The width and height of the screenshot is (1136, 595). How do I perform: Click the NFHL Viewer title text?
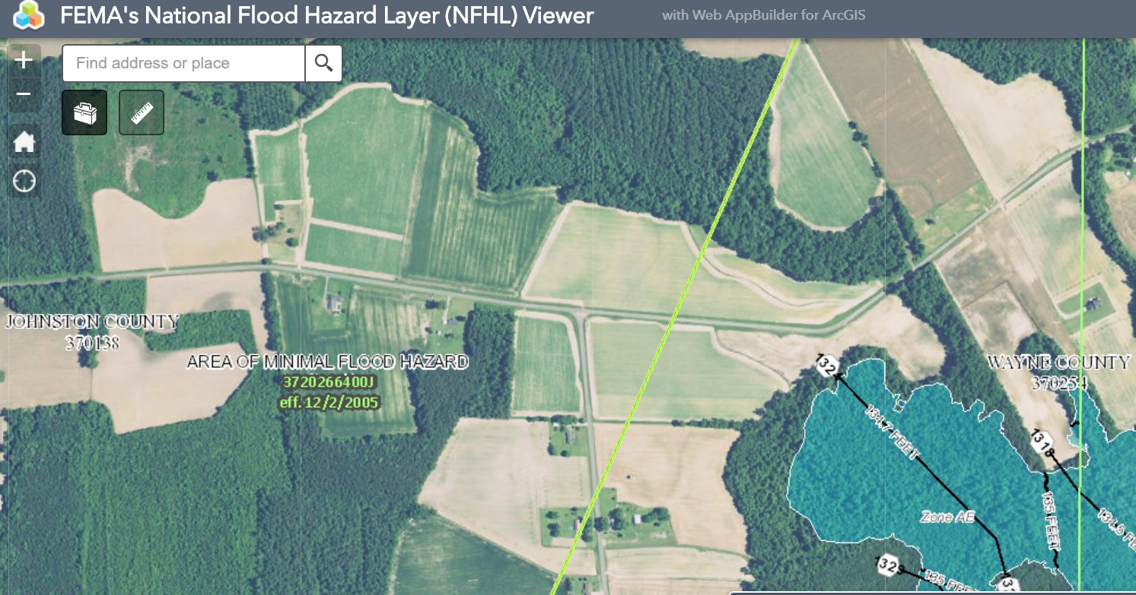click(x=327, y=16)
